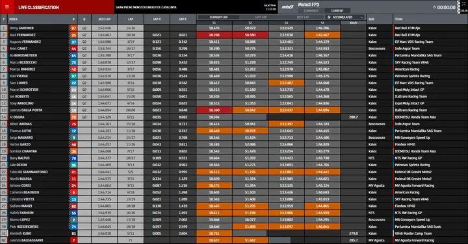Click 288.7 speed value in Ogura's row
The image size is (468, 244).
tap(353, 117)
